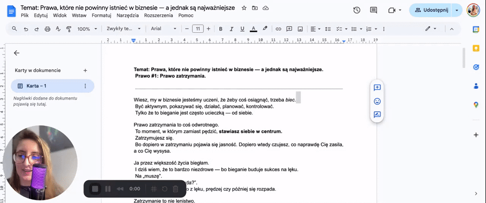Viewport: 486px width, 203px height.
Task: Check cloud save status icon
Action: (x=265, y=8)
